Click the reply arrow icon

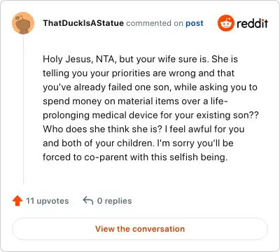(x=88, y=200)
